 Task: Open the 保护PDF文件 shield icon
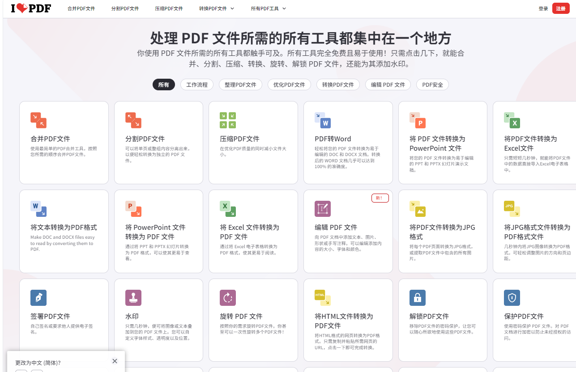coord(512,298)
